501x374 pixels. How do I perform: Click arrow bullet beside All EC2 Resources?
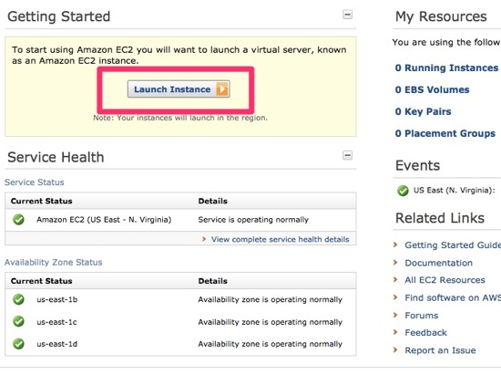click(395, 280)
